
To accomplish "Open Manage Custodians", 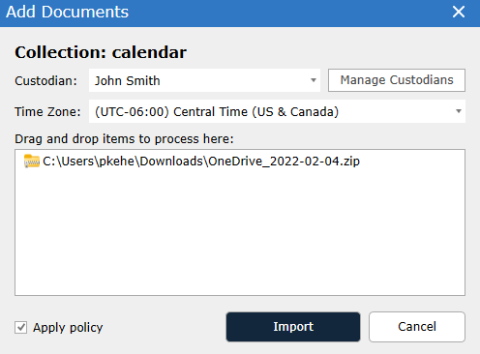I will [x=397, y=80].
